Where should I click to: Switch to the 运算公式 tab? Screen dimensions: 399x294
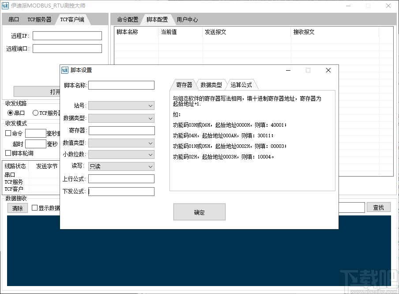[x=242, y=84]
